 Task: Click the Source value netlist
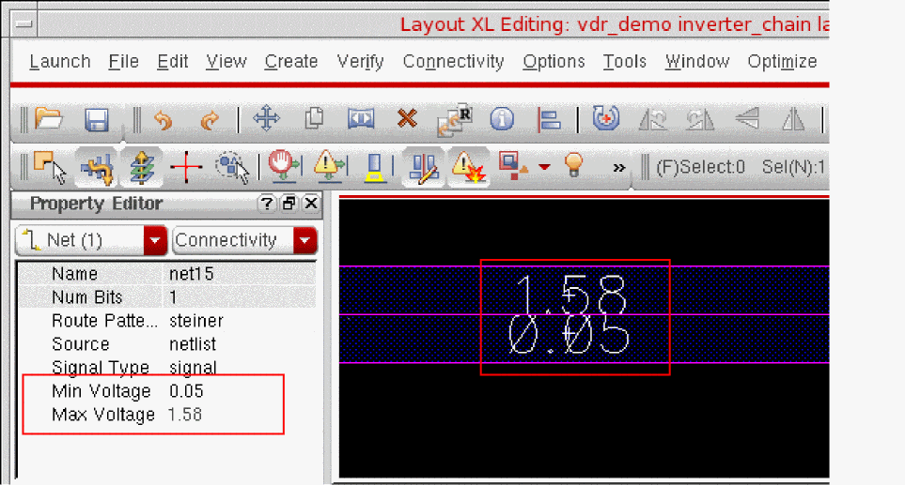(193, 344)
